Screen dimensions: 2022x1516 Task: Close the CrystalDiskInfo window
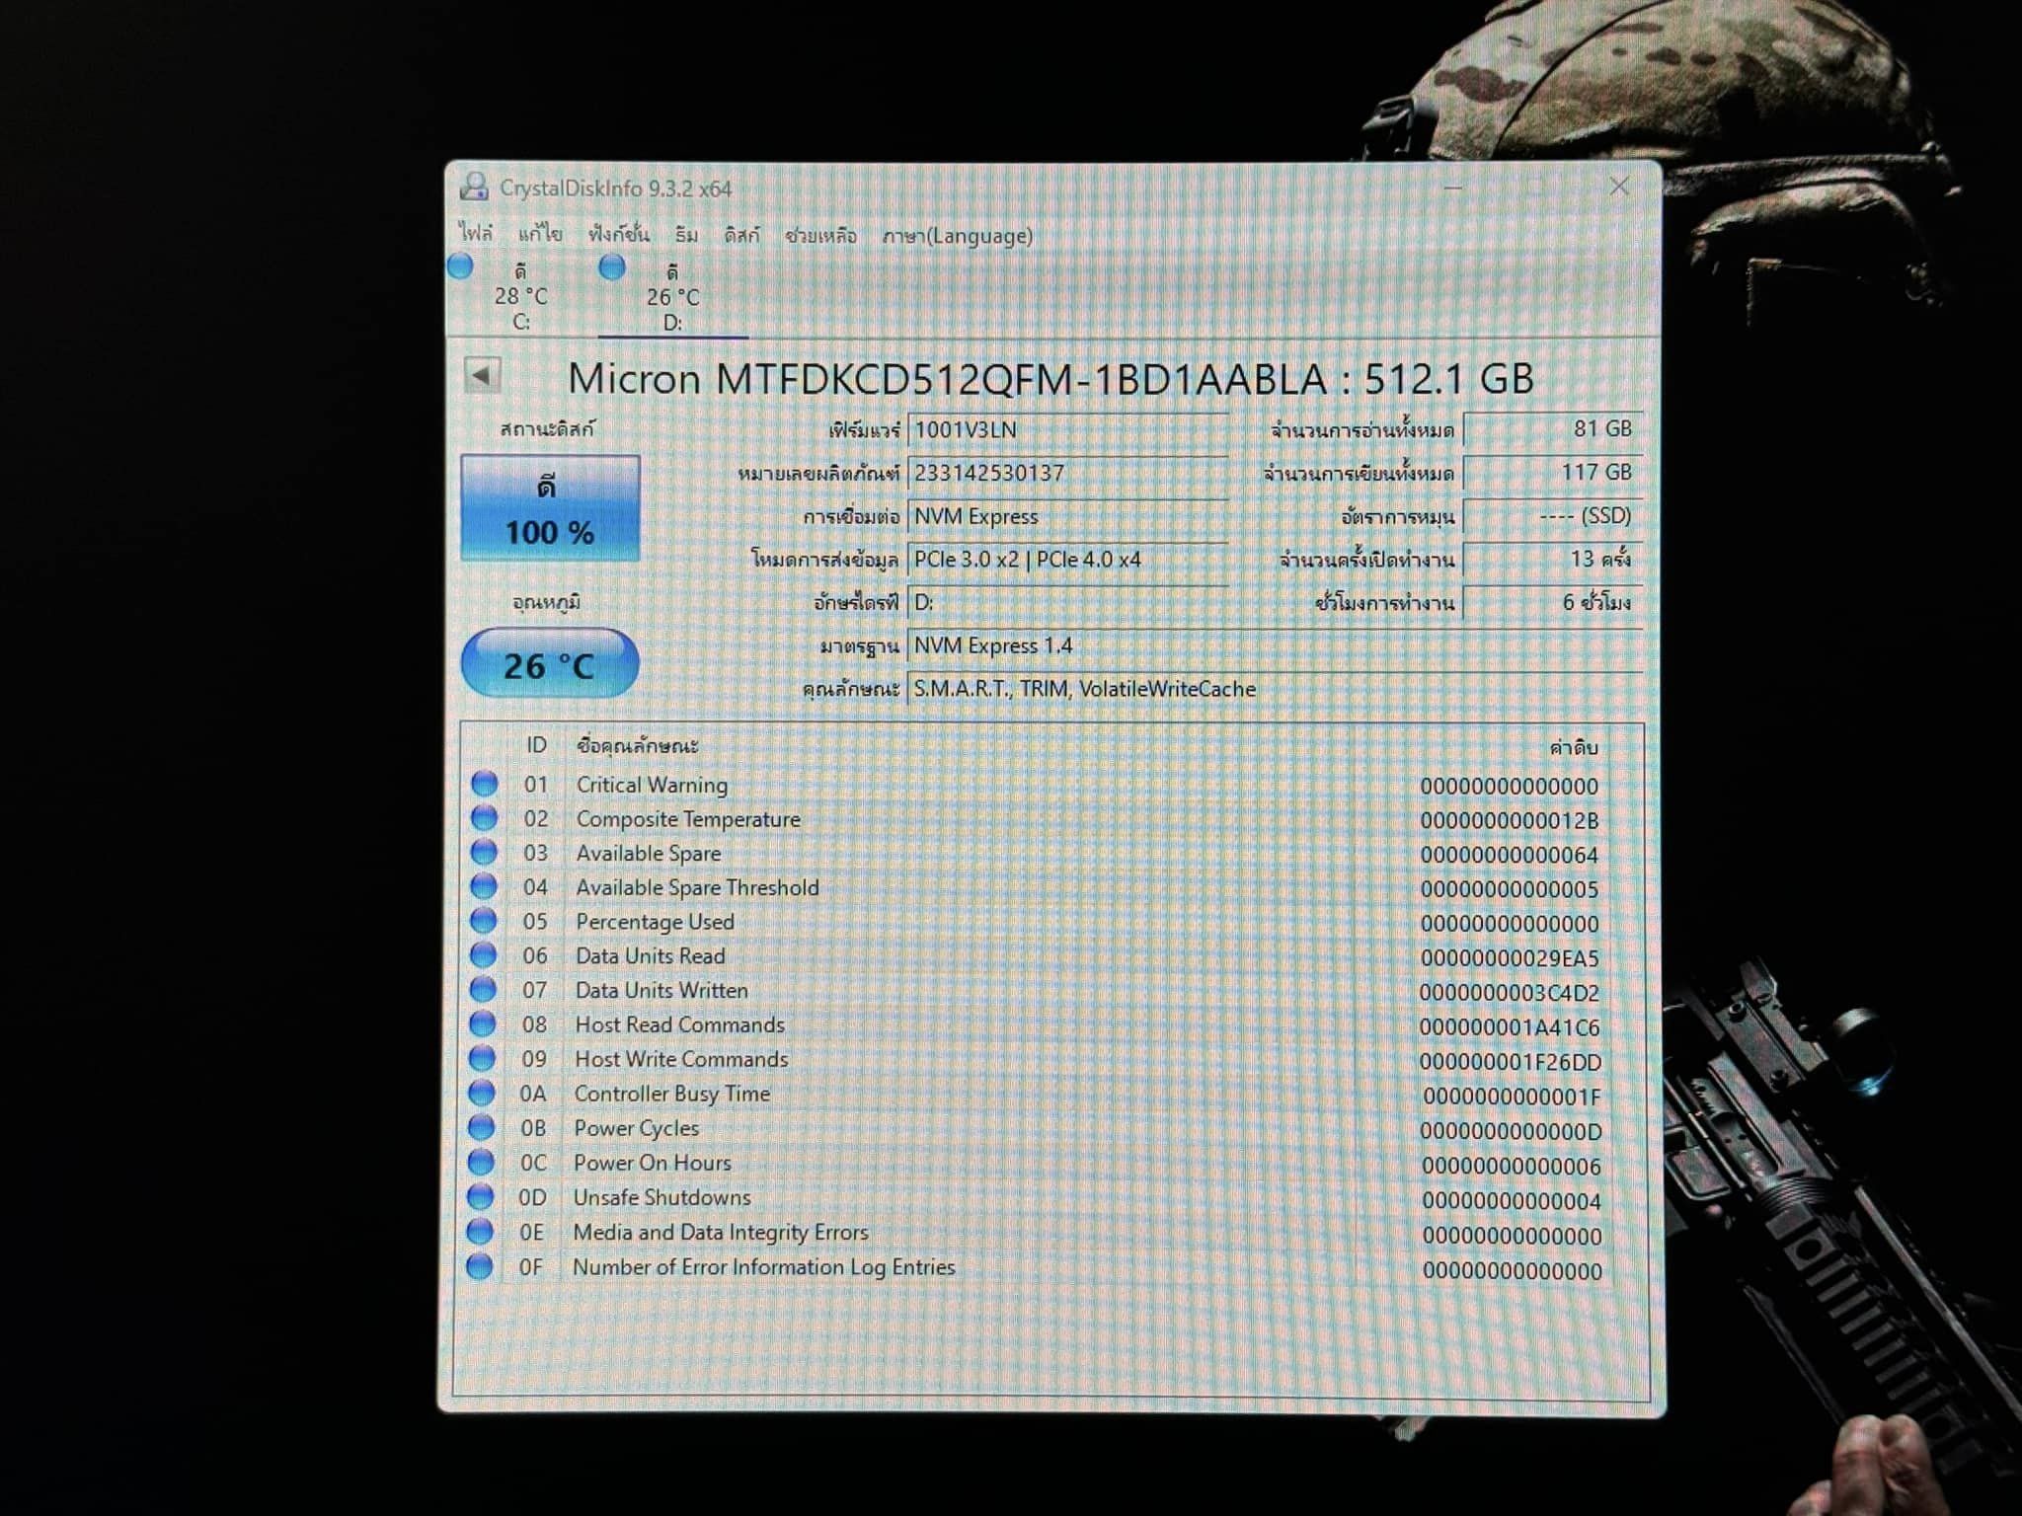pyautogui.click(x=1618, y=187)
